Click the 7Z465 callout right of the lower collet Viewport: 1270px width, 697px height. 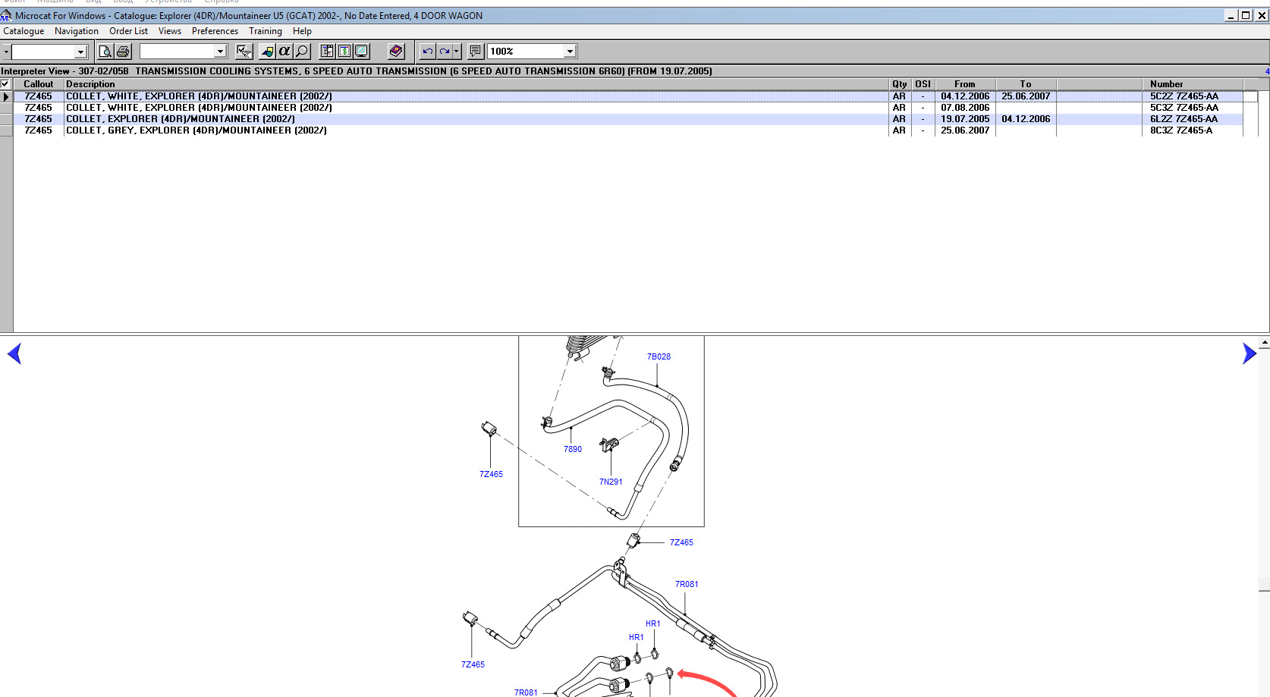681,542
